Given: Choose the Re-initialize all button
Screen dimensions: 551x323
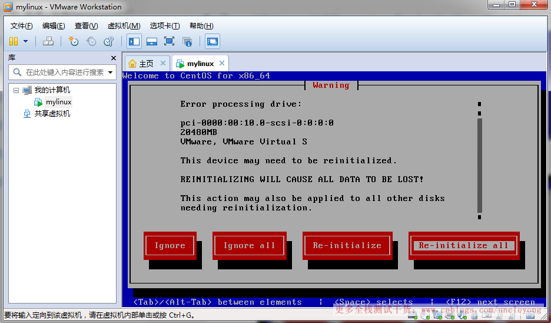Looking at the screenshot, I should coord(464,246).
